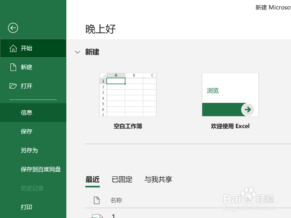Open the 打印 (Print) menu entry
Image resolution: width=291 pixels, height=218 pixels.
(x=26, y=207)
